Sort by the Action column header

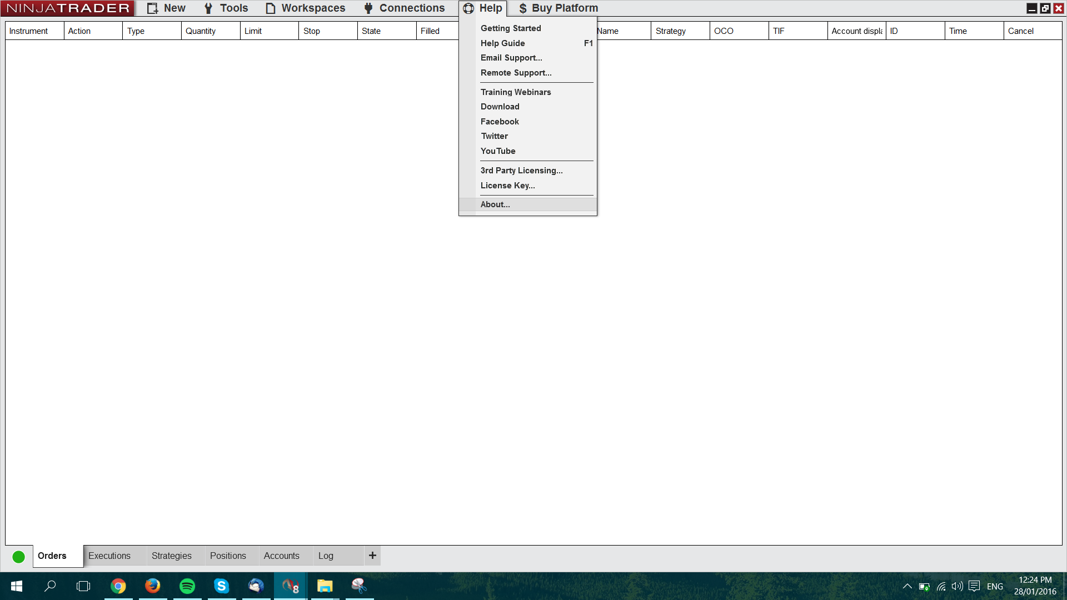tap(93, 31)
